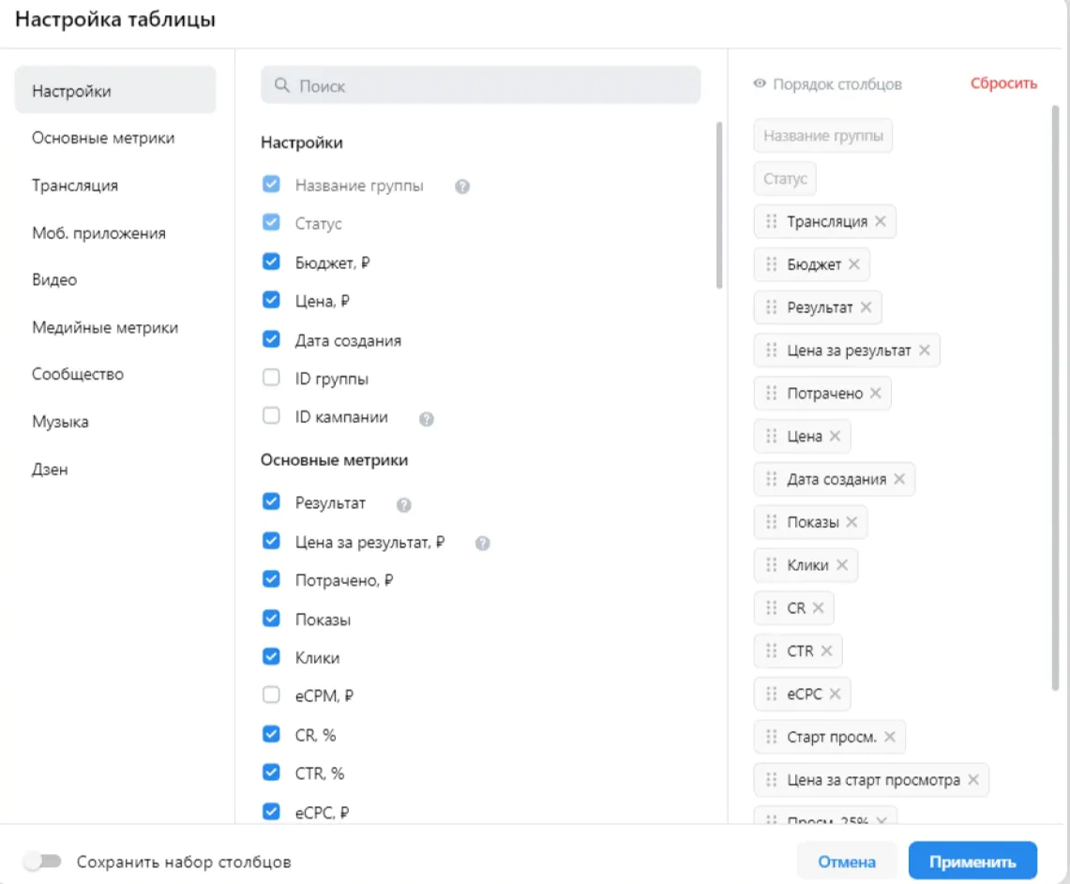
Task: Click the X on the Потрачено chip
Action: point(875,394)
